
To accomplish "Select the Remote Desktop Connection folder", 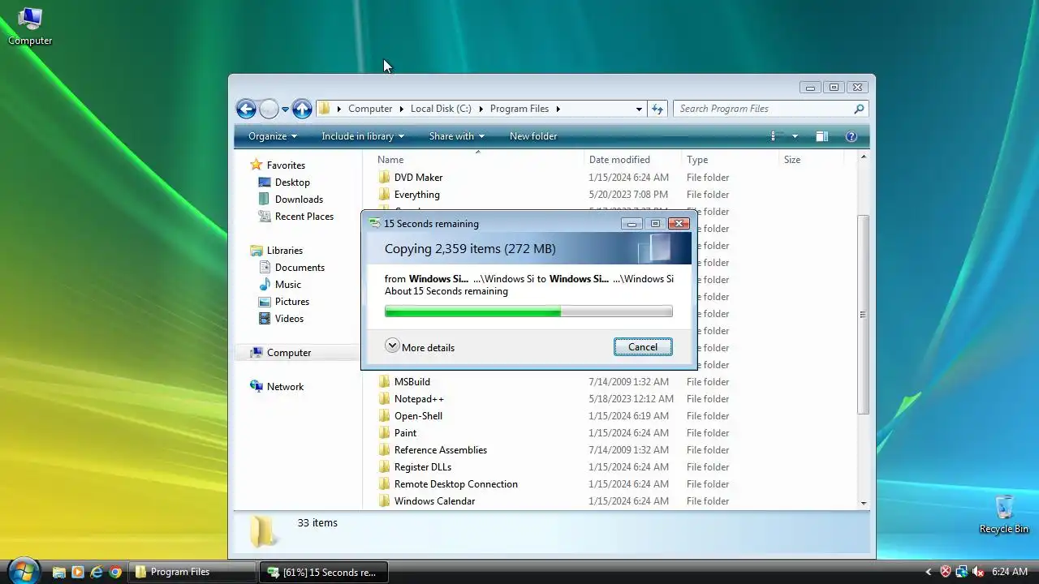I will [x=455, y=484].
